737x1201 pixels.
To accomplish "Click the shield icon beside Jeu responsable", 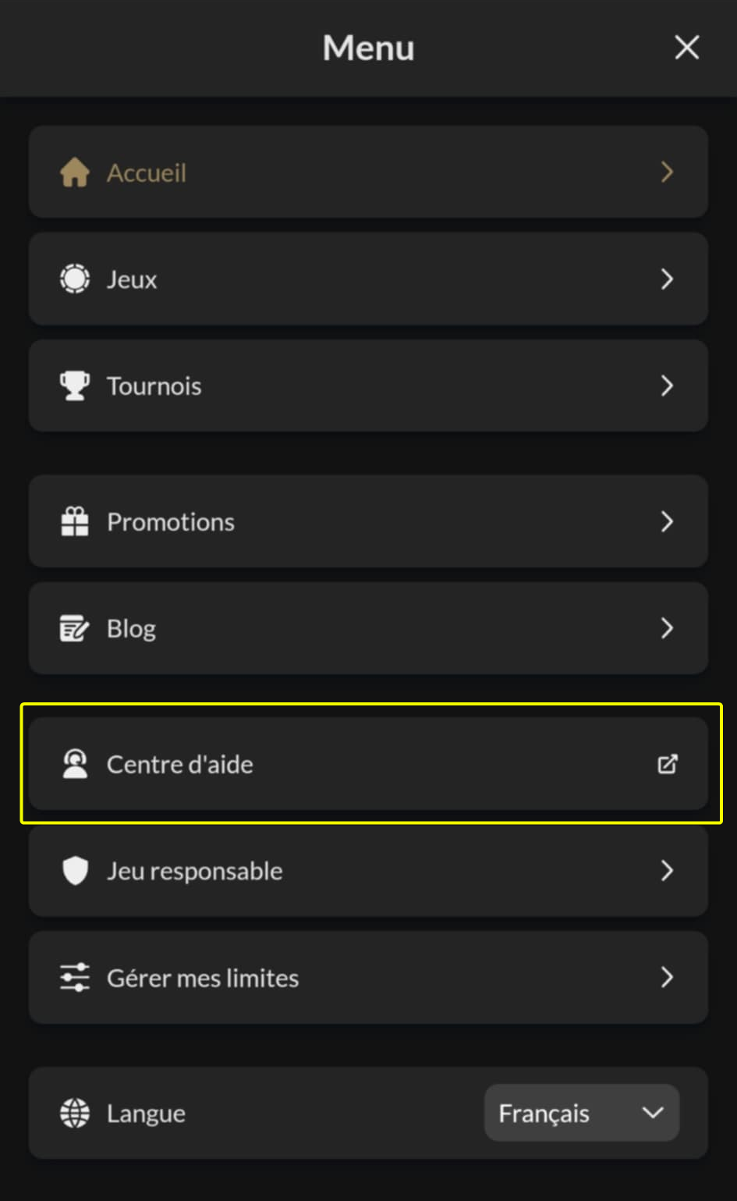I will (x=74, y=871).
